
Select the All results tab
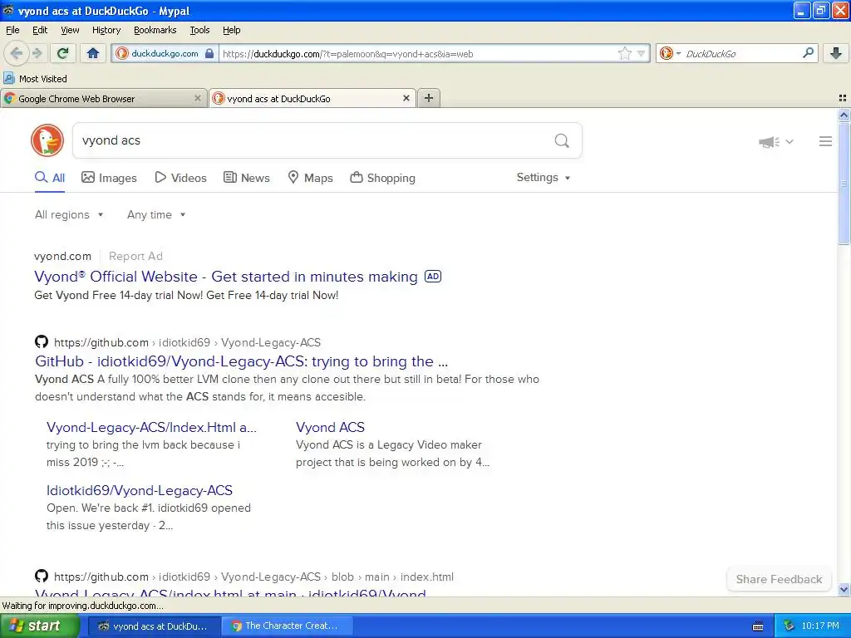click(50, 178)
